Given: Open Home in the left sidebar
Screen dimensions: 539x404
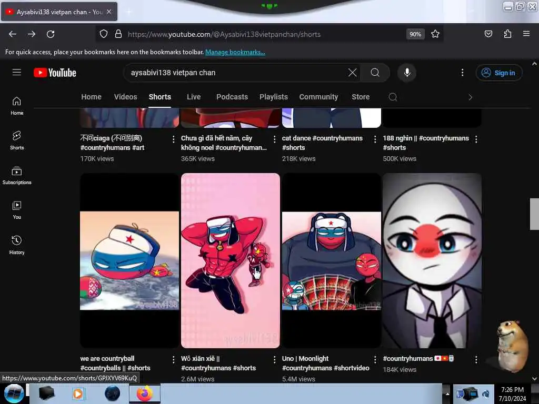Looking at the screenshot, I should 17,106.
